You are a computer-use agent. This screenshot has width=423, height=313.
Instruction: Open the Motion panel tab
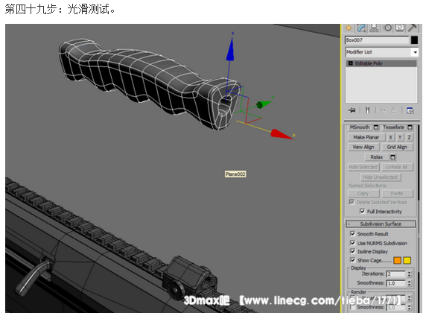[388, 28]
